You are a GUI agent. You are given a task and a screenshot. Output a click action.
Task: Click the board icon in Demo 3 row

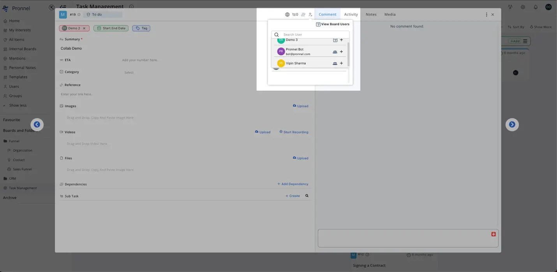[x=335, y=40]
